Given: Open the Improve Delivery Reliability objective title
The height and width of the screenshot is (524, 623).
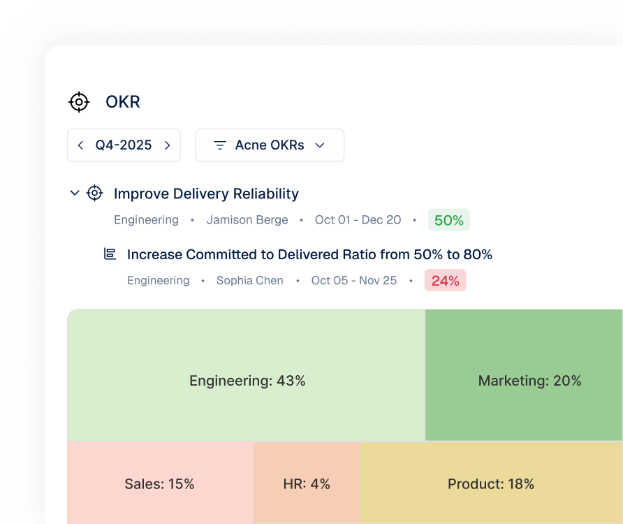Looking at the screenshot, I should coord(206,194).
